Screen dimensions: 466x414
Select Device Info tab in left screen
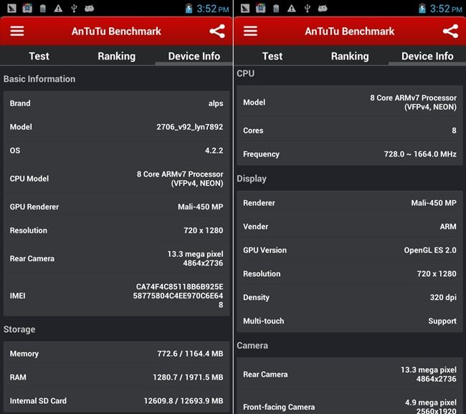pos(194,56)
